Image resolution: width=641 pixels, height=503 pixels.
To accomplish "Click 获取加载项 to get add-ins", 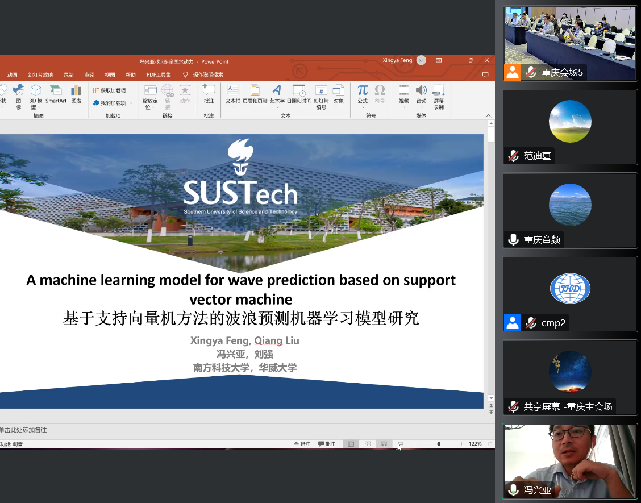I will pyautogui.click(x=110, y=90).
